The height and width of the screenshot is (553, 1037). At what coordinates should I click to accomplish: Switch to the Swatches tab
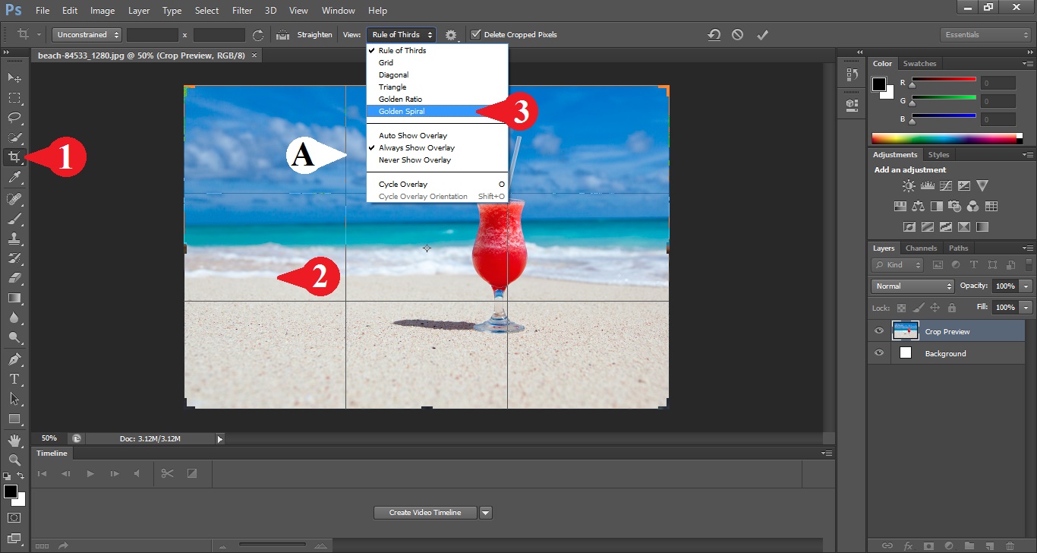(x=919, y=63)
